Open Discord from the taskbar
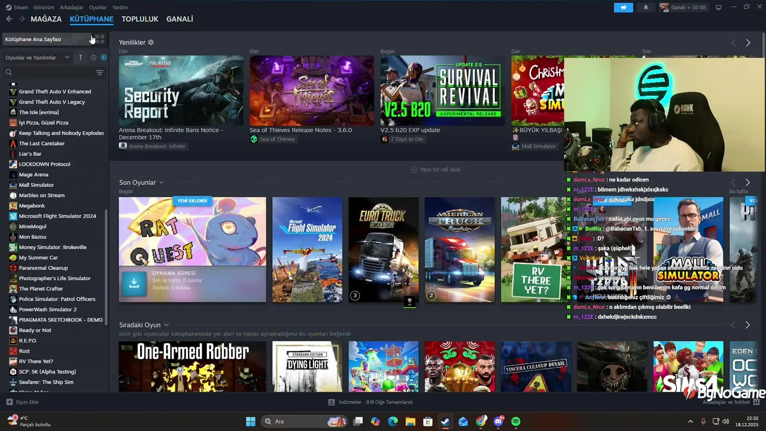 point(498,421)
